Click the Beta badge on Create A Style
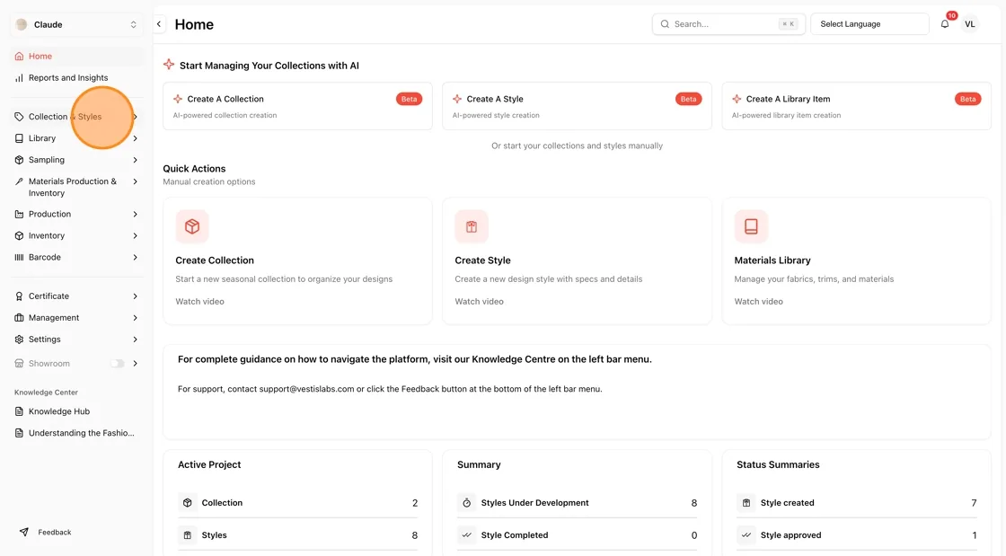 point(688,99)
